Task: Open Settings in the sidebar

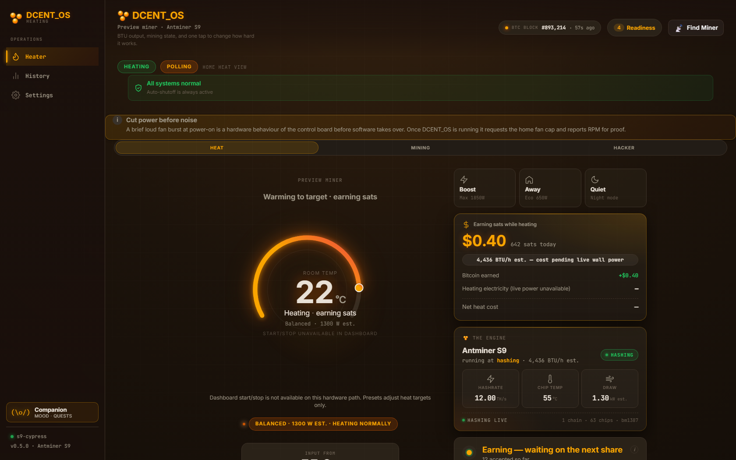Action: pyautogui.click(x=52, y=95)
